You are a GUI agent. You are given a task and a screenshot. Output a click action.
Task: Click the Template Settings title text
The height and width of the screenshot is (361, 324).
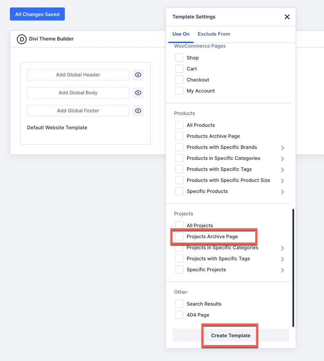pyautogui.click(x=194, y=17)
